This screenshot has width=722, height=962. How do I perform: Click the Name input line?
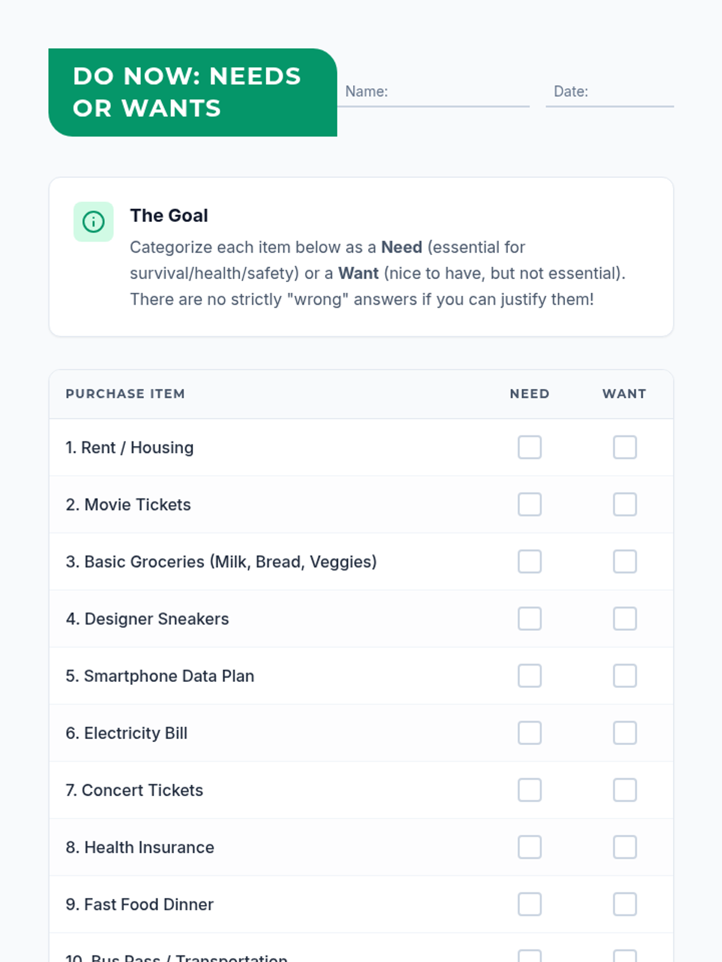(x=457, y=92)
